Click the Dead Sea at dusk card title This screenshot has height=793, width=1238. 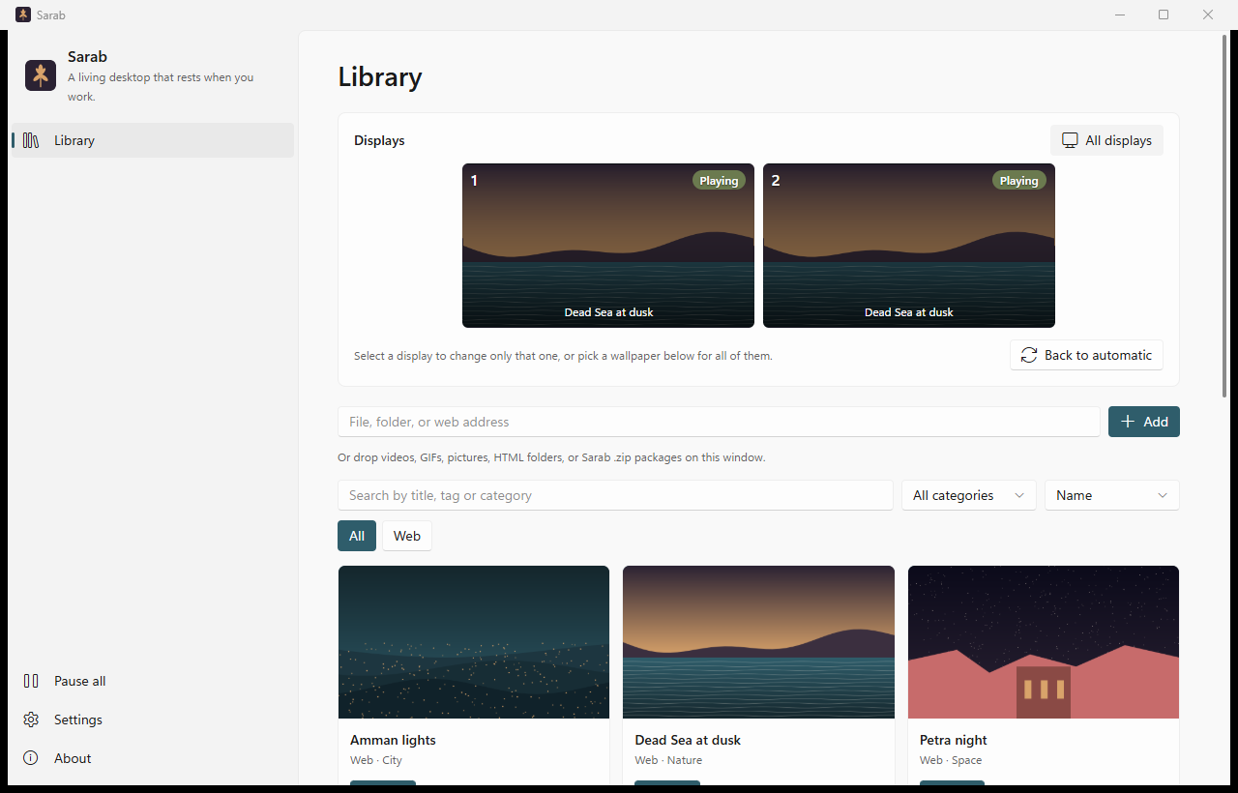(x=688, y=740)
